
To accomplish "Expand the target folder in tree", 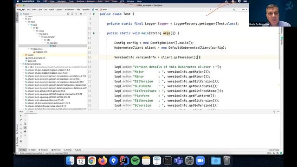I will (23, 55).
